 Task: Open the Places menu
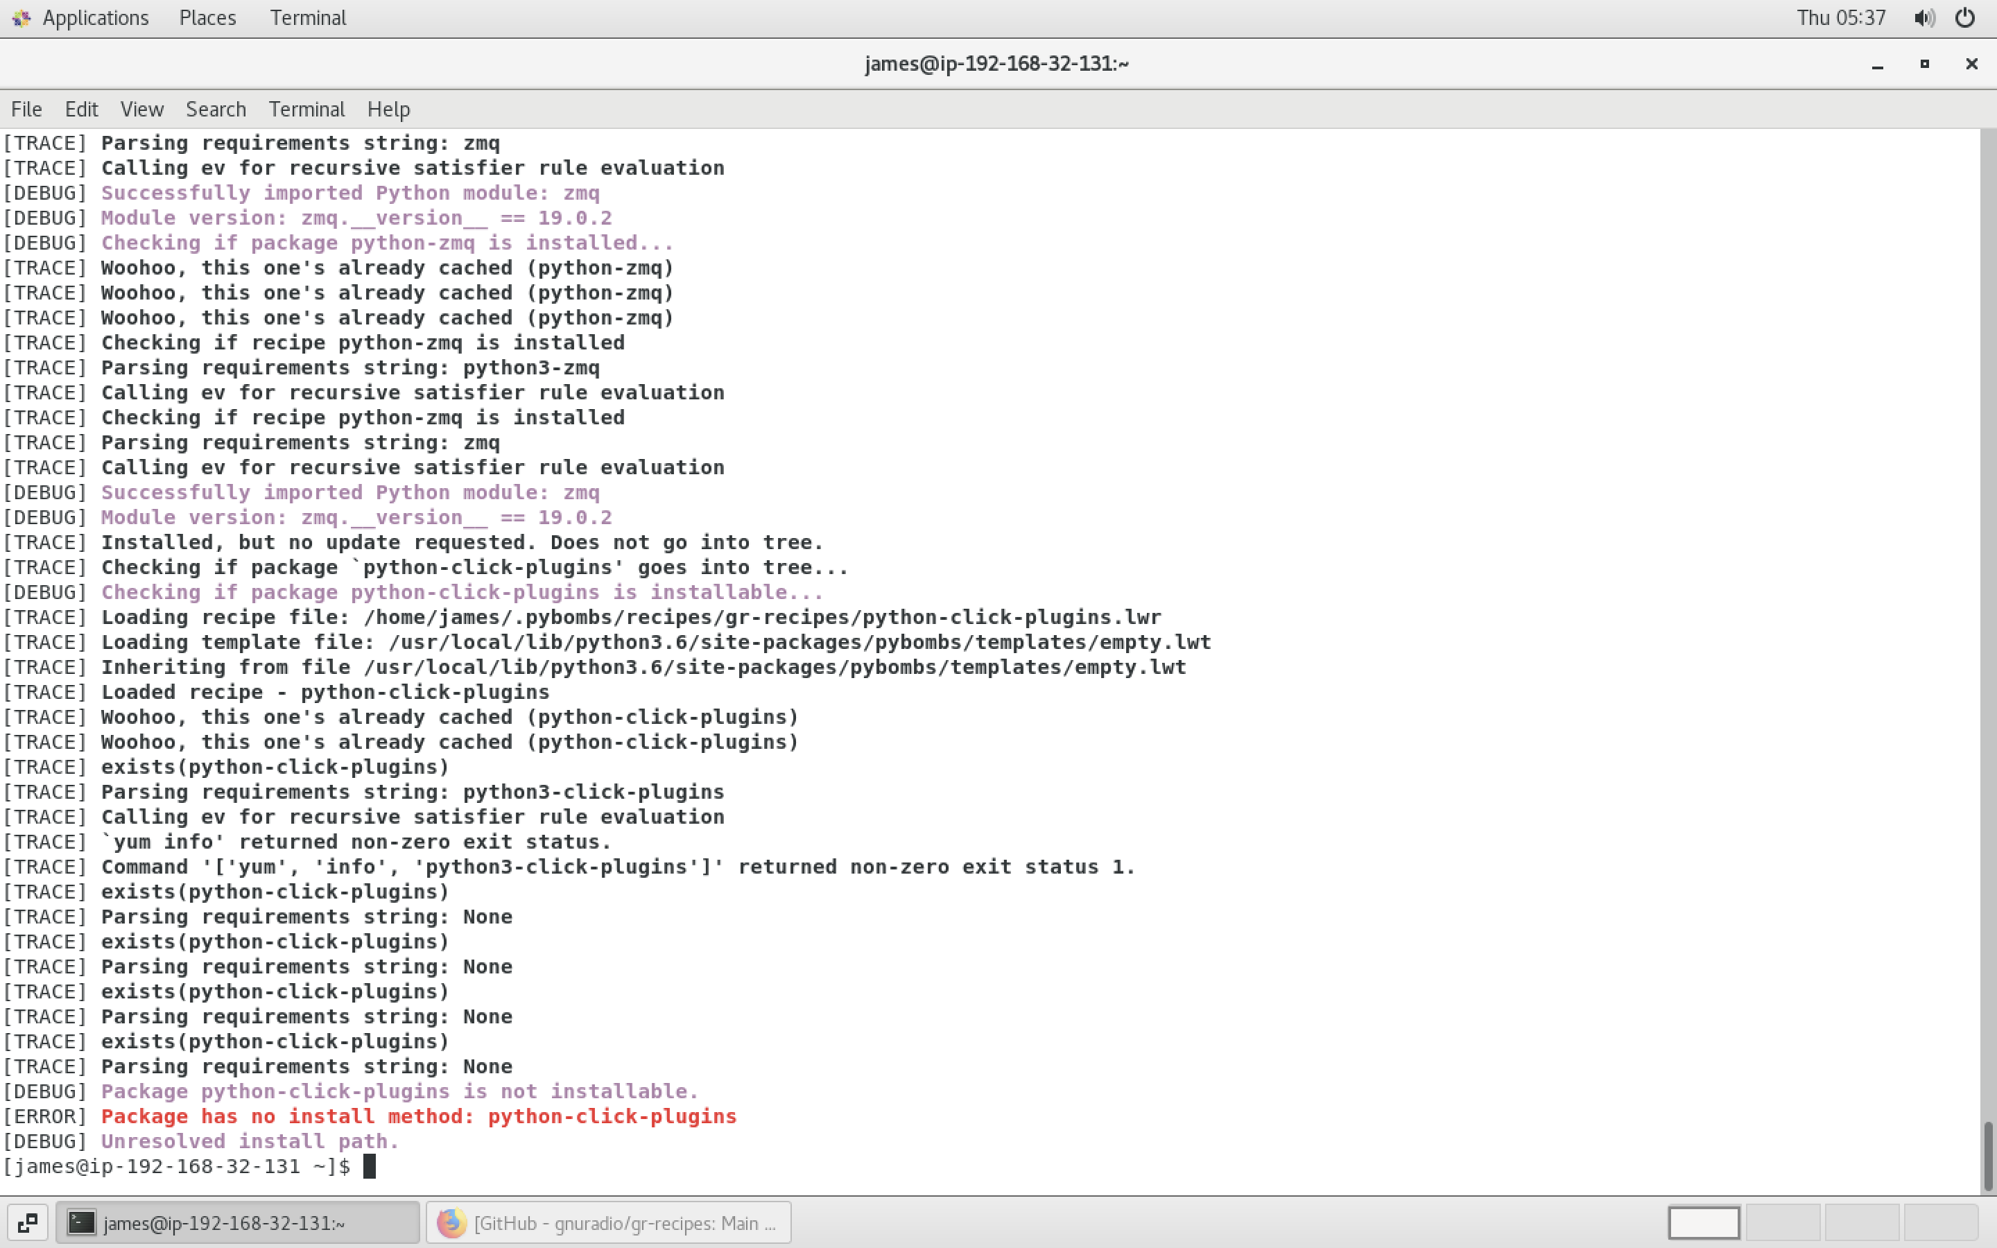click(207, 17)
